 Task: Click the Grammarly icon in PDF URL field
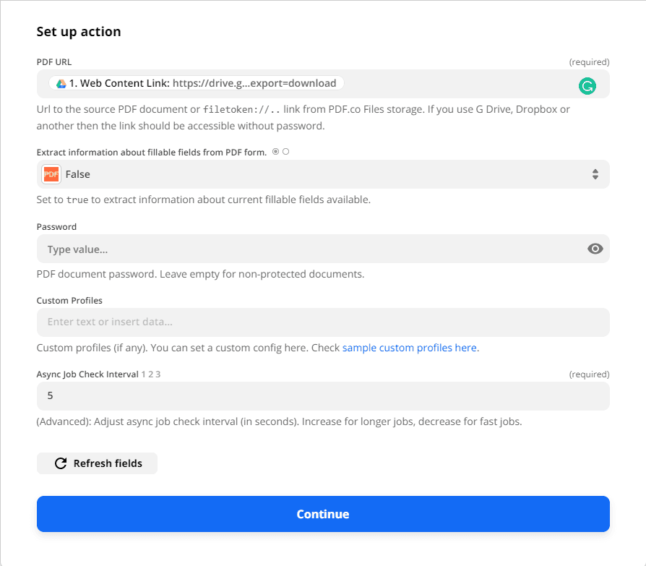click(x=587, y=86)
